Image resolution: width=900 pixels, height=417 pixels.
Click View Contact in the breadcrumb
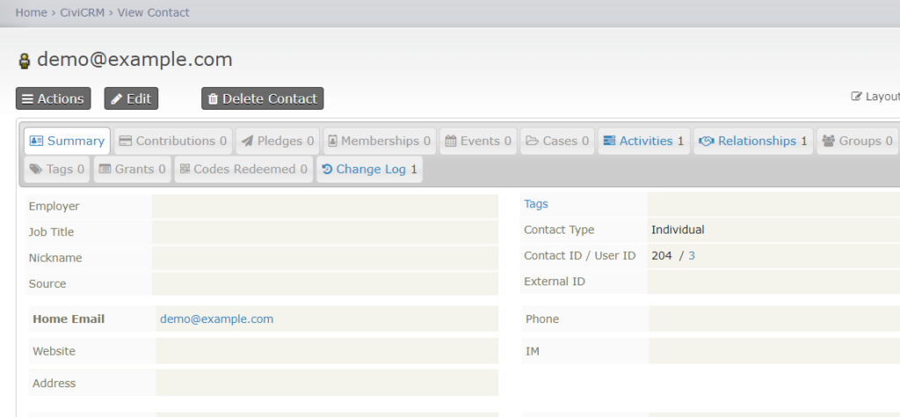153,12
